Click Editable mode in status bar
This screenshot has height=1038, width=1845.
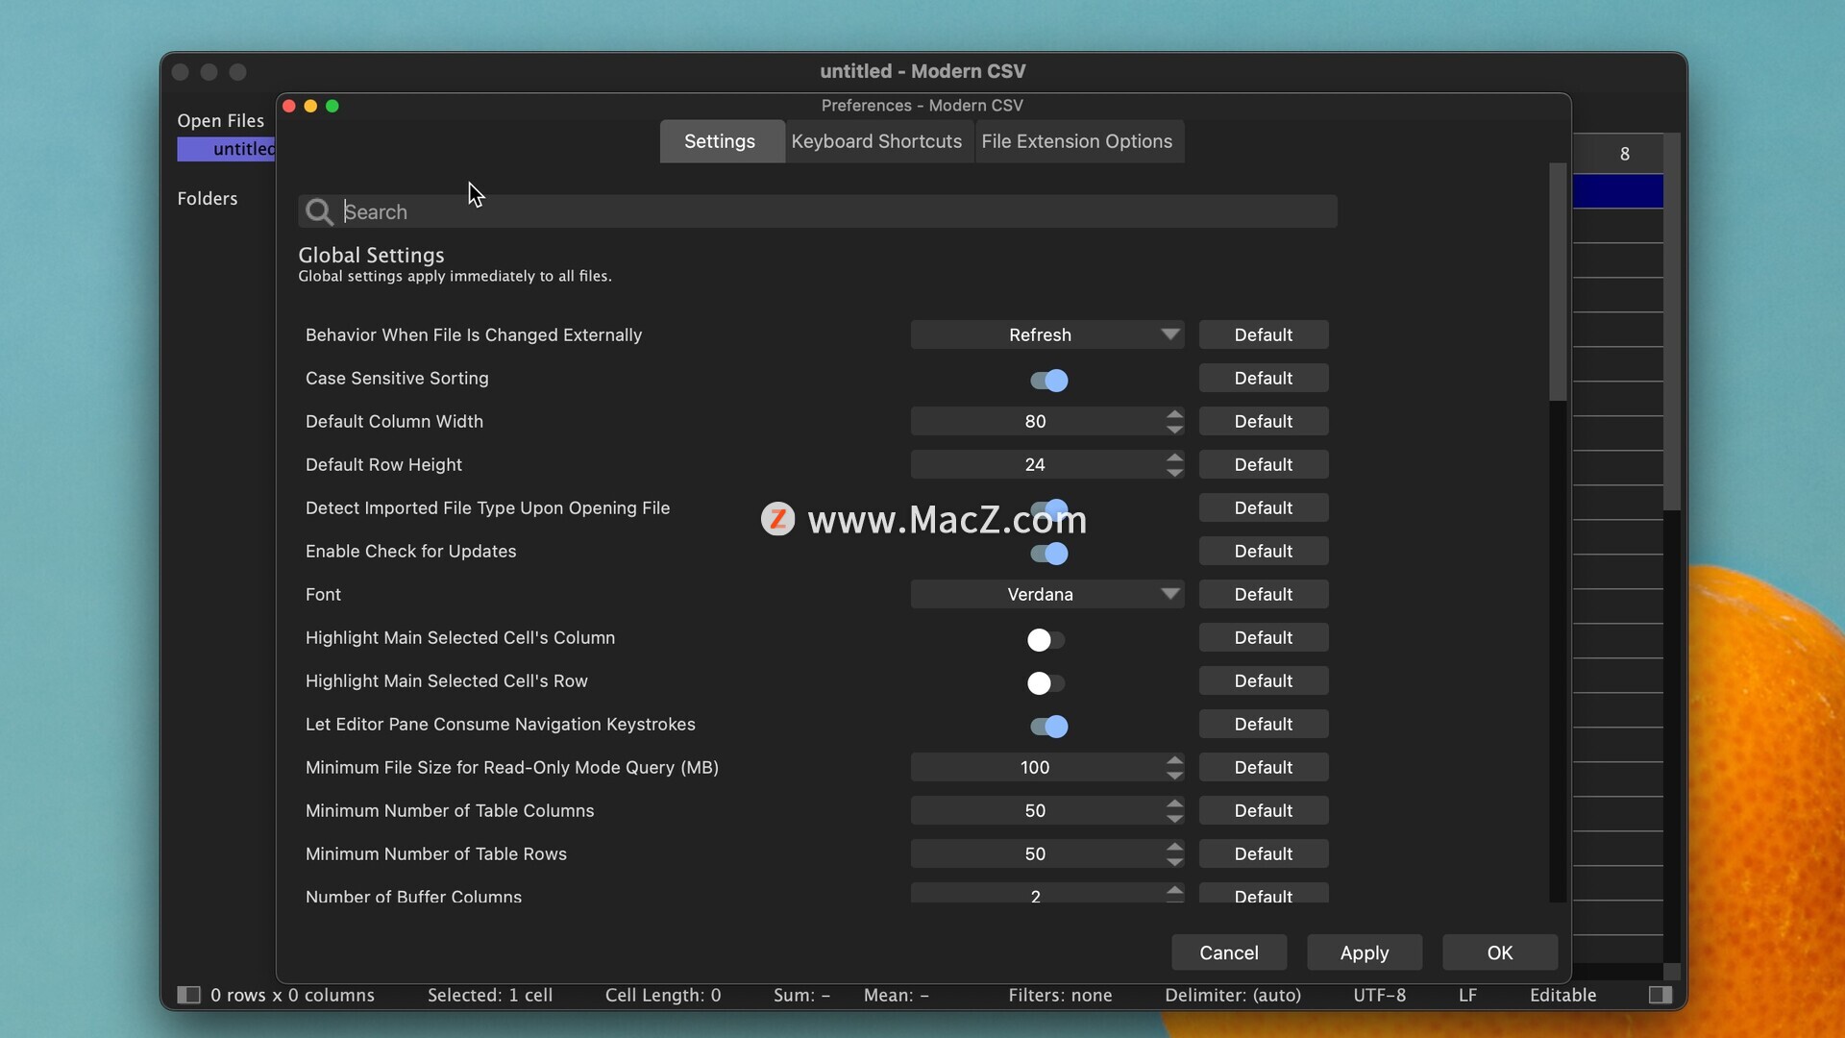coord(1563,995)
